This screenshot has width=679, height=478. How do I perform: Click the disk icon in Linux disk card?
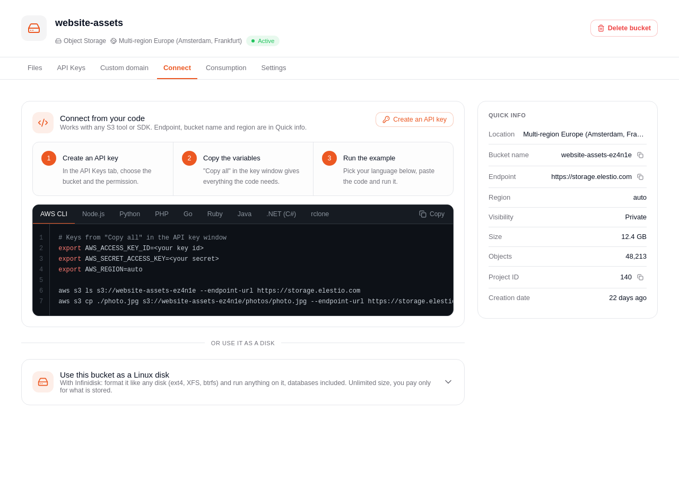click(43, 382)
